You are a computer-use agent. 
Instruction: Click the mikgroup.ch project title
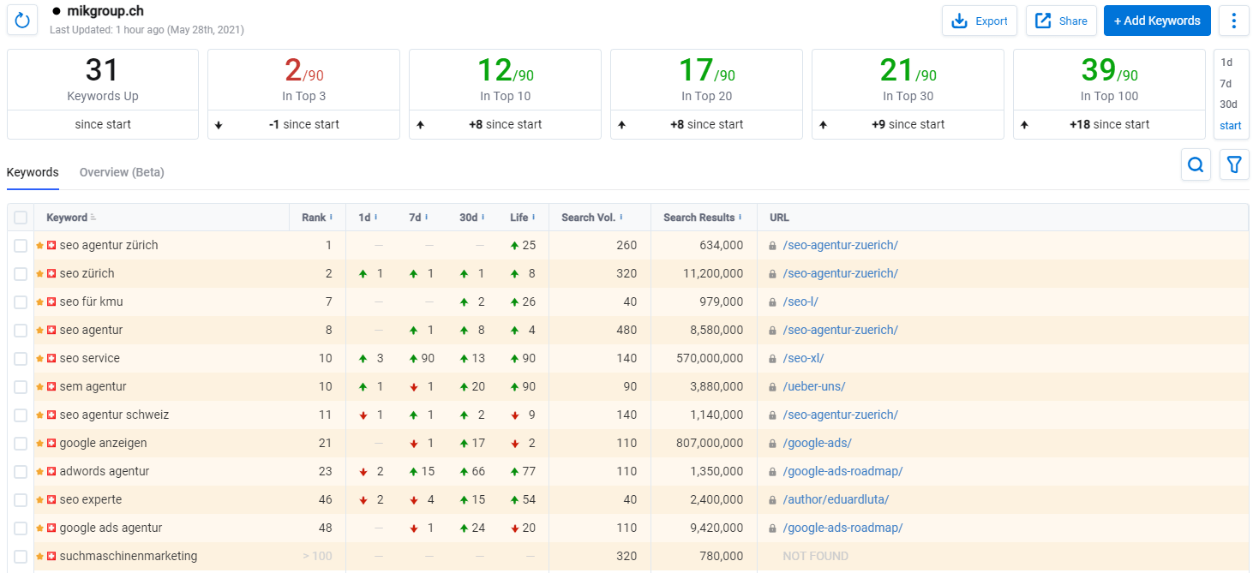pos(105,11)
